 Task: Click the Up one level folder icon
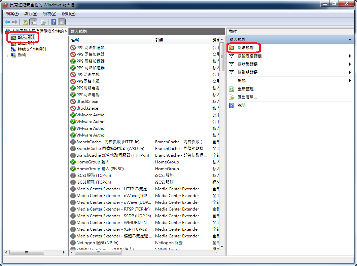25,22
